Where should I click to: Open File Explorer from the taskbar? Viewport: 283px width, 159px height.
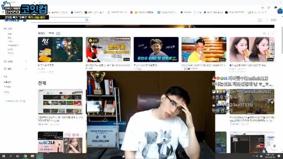[x=32, y=156]
